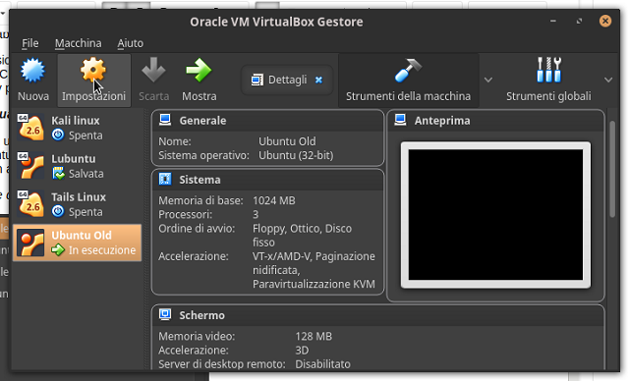Image resolution: width=629 pixels, height=381 pixels.
Task: Expand dropdown beside Strumenti globali
Action: coord(608,80)
